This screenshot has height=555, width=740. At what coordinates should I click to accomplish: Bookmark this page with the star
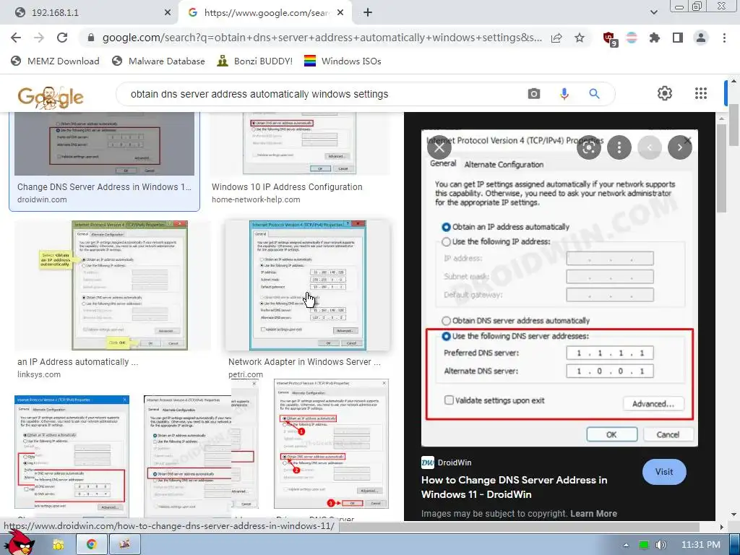579,38
